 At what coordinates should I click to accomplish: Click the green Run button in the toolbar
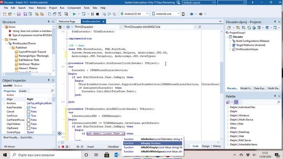click(x=74, y=14)
